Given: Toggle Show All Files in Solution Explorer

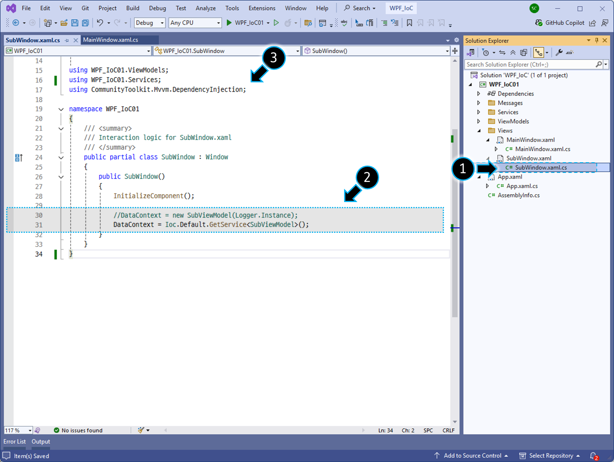Looking at the screenshot, I should pos(524,53).
